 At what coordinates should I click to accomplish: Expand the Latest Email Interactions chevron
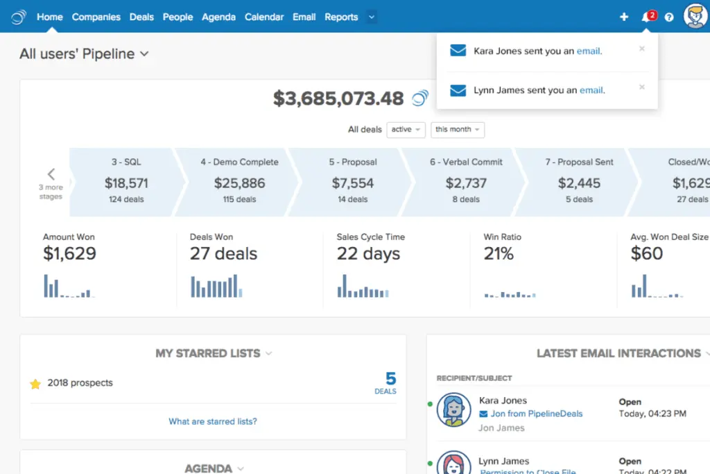click(x=708, y=353)
